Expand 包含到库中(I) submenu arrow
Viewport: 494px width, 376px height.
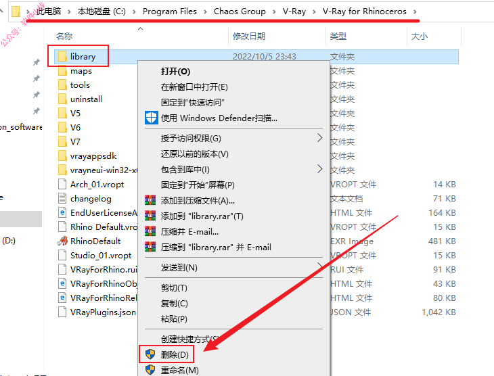click(319, 169)
